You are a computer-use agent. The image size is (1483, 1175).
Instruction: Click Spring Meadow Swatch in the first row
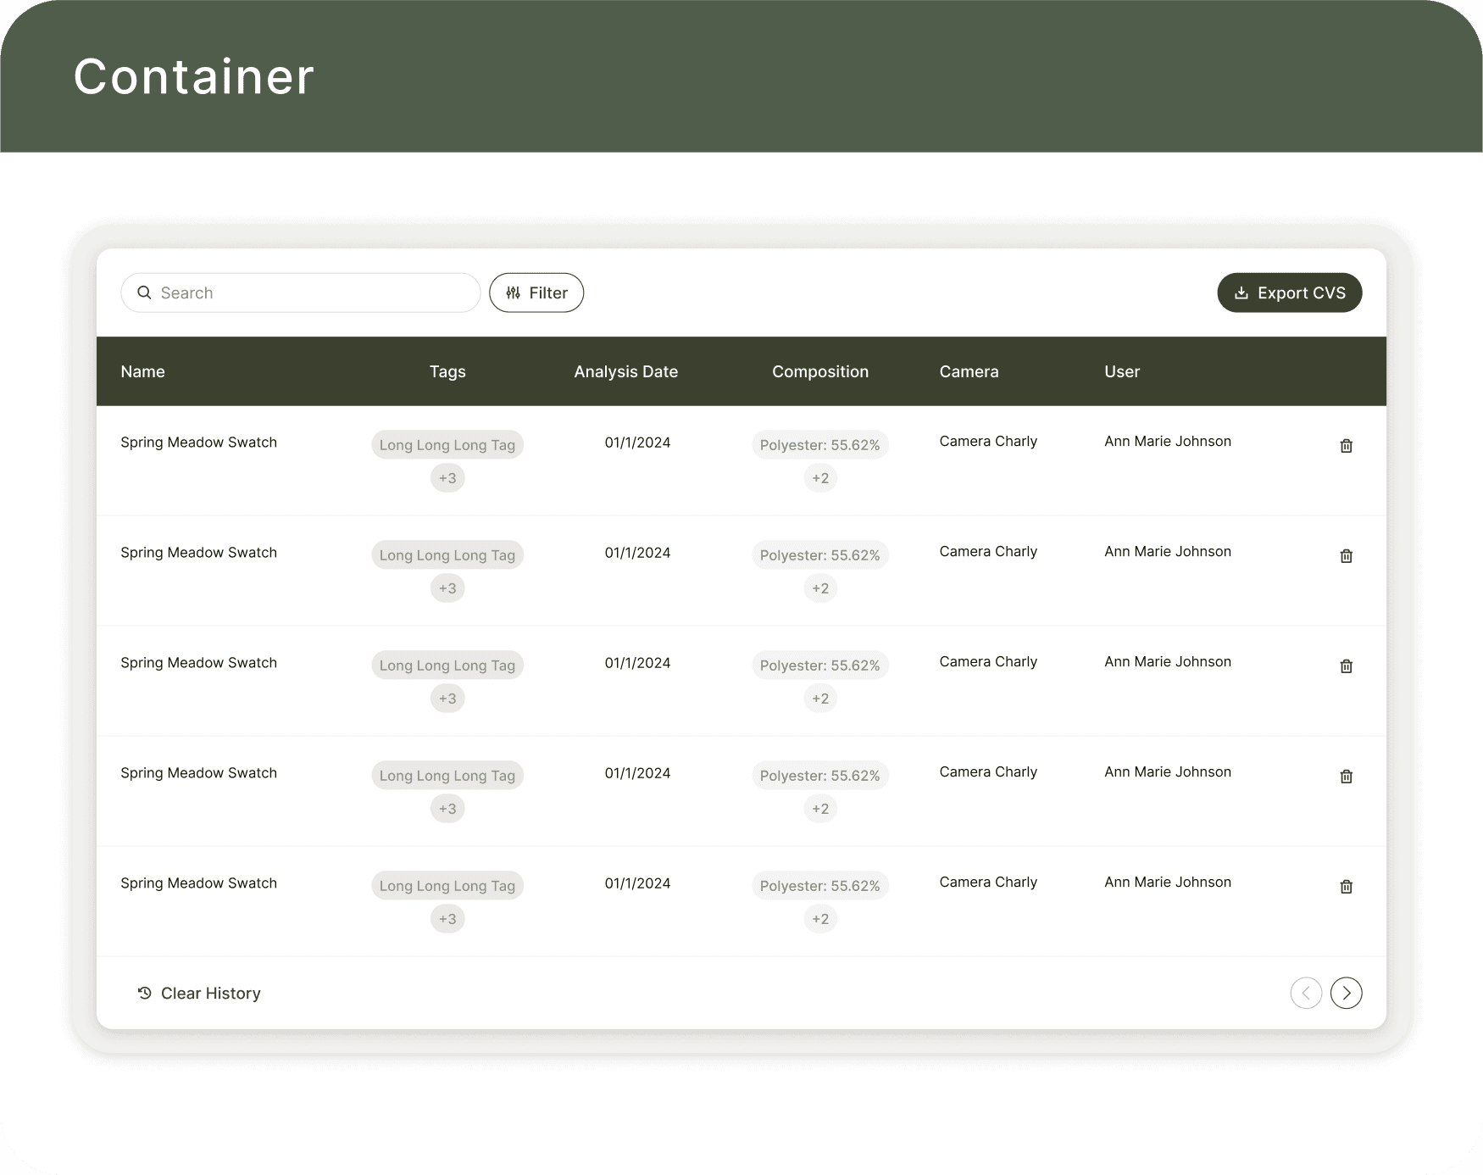coord(198,443)
